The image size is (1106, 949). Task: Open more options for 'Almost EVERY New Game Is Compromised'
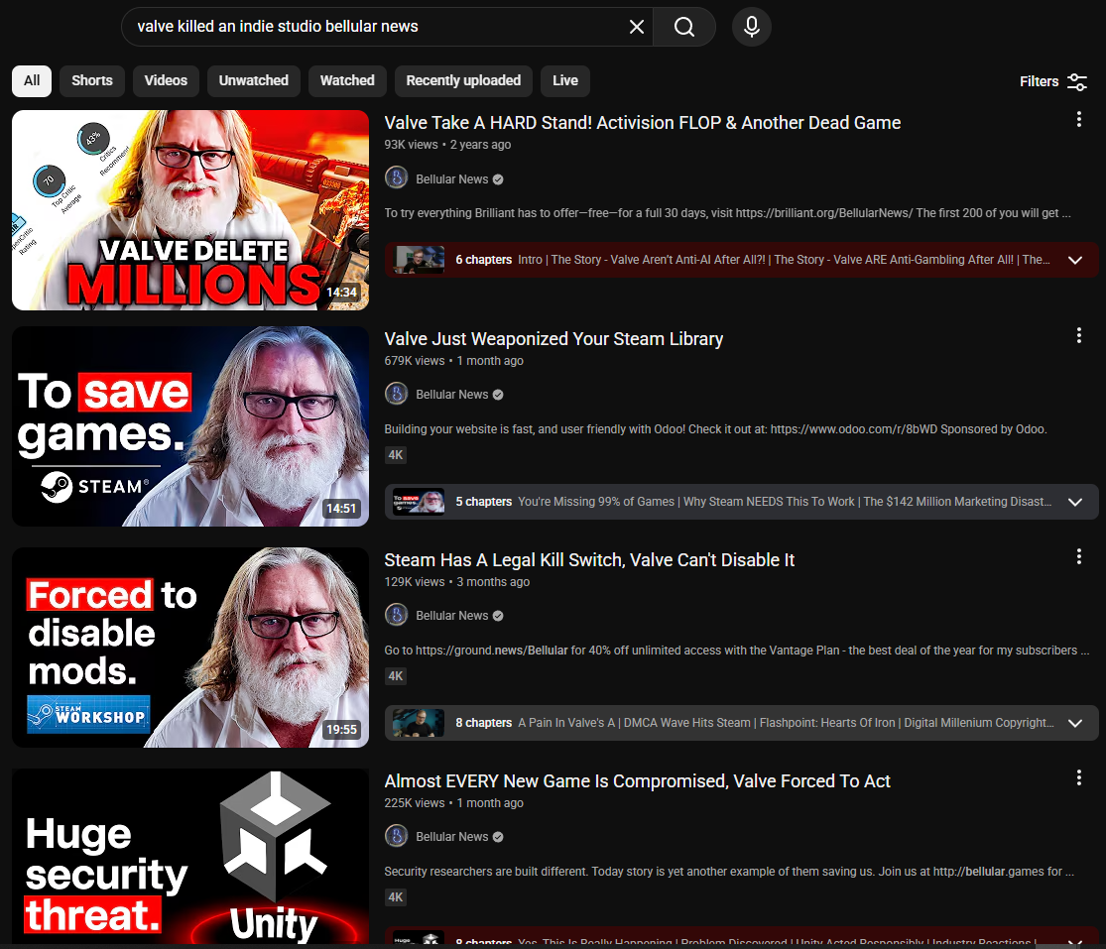1078,777
